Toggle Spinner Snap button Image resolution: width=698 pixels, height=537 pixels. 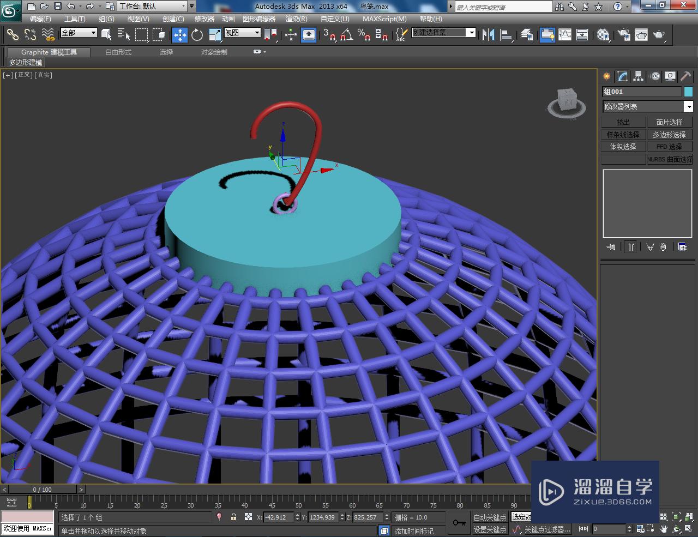click(x=382, y=35)
